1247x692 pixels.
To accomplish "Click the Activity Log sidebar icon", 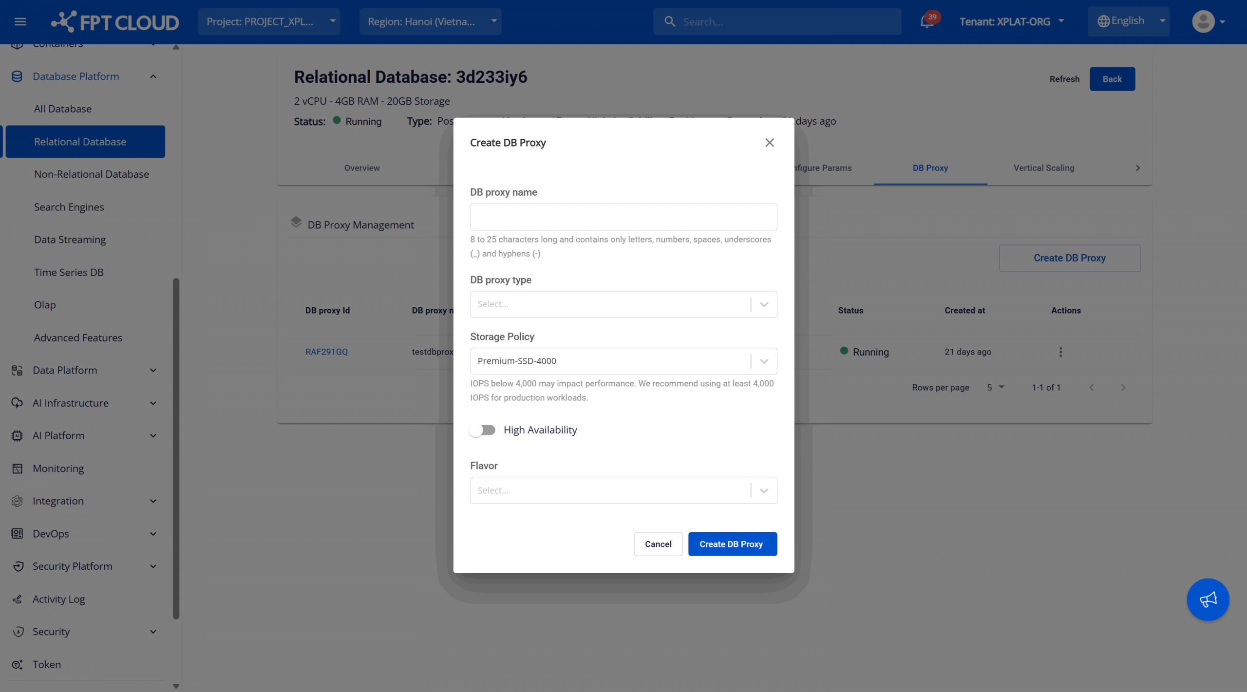I will [x=18, y=599].
